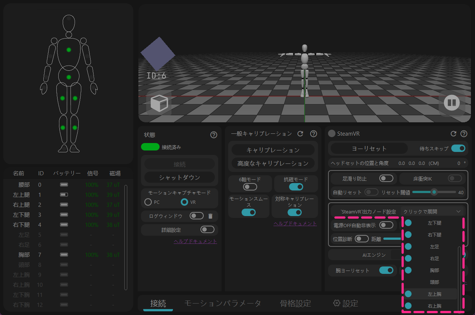This screenshot has height=315, width=475.
Task: Click the purple ID:6 diamond marker
Action: tap(158, 54)
